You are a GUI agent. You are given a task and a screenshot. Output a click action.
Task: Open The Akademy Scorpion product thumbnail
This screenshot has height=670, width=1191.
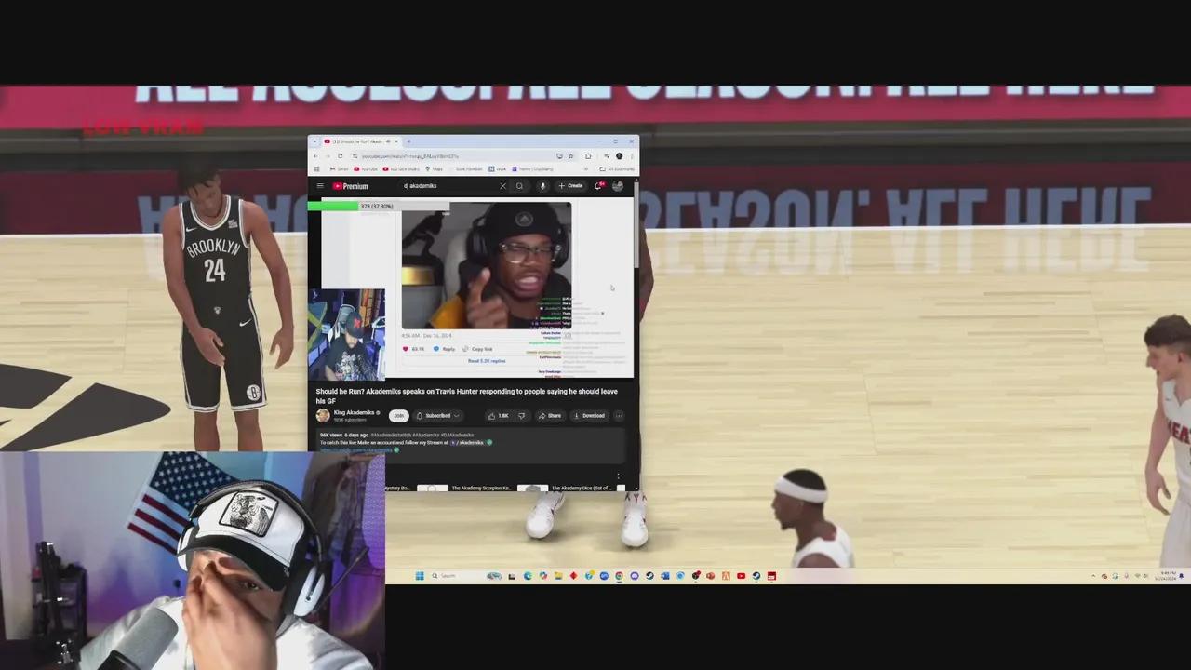(x=433, y=488)
